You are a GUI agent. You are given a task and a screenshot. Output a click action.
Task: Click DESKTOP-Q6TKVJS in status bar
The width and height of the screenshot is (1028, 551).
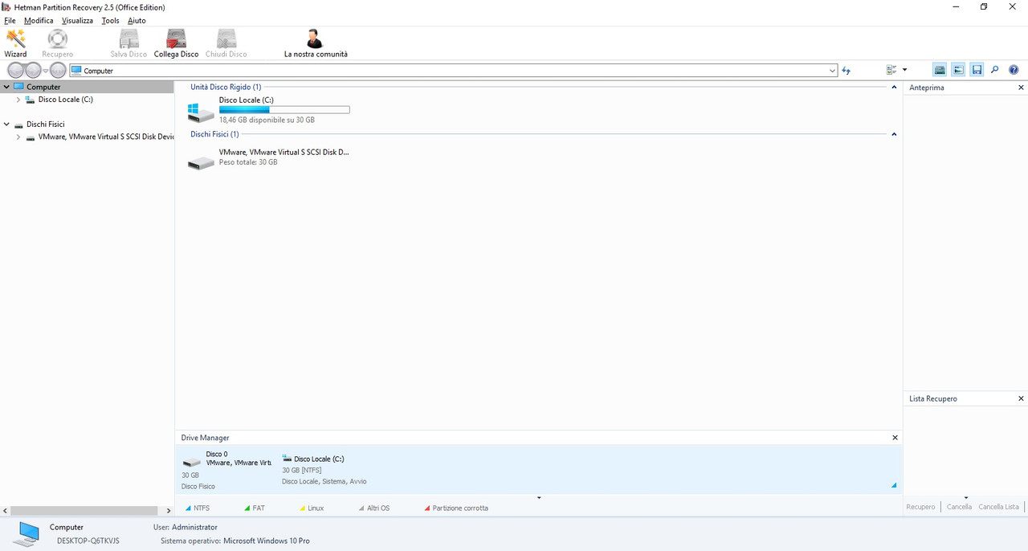[x=88, y=541]
